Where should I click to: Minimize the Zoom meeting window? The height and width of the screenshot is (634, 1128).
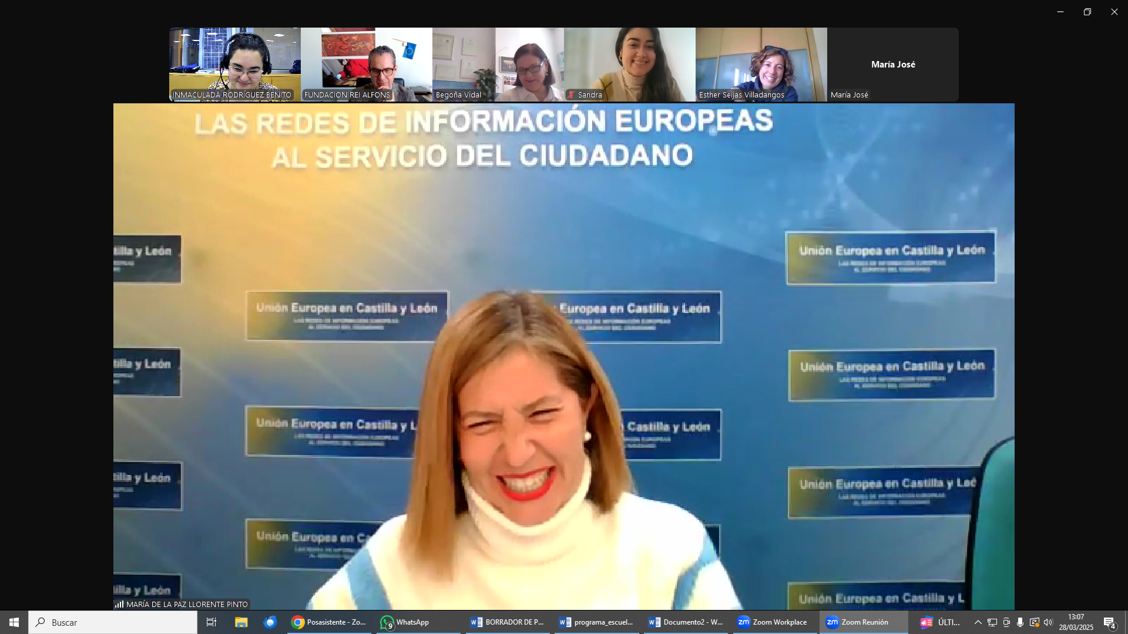[x=1060, y=12]
